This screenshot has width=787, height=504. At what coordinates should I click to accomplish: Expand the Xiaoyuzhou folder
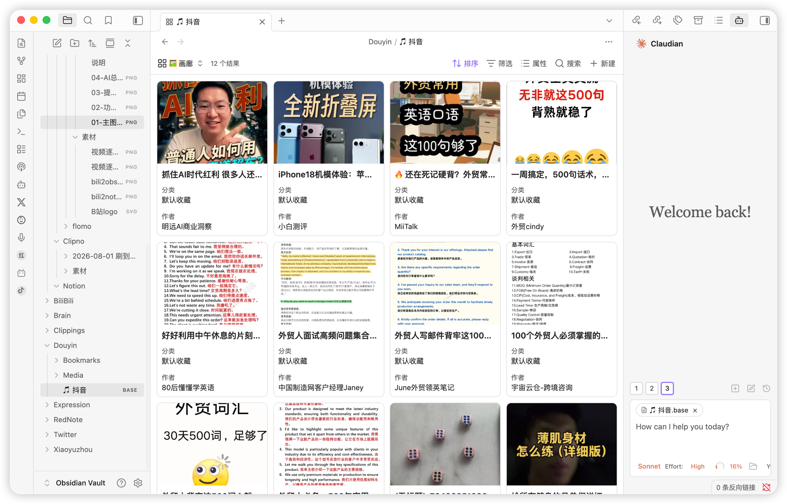coord(47,450)
